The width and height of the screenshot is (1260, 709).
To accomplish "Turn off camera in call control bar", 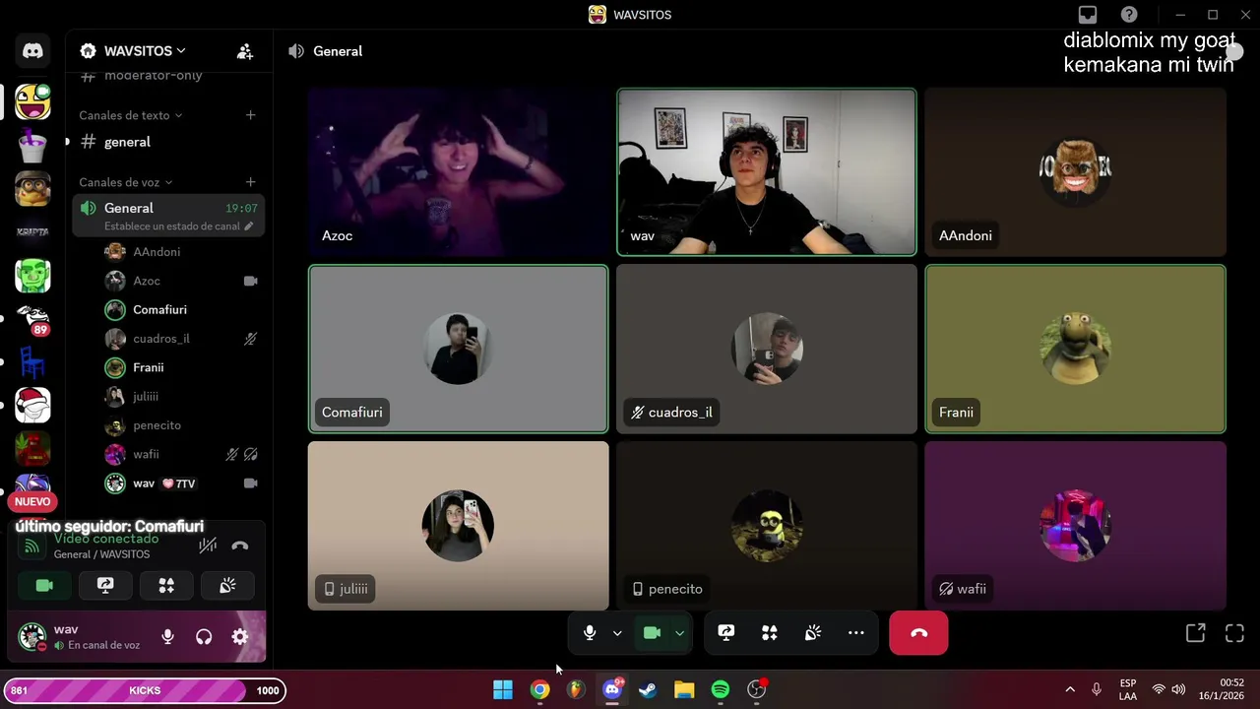I will coord(652,633).
